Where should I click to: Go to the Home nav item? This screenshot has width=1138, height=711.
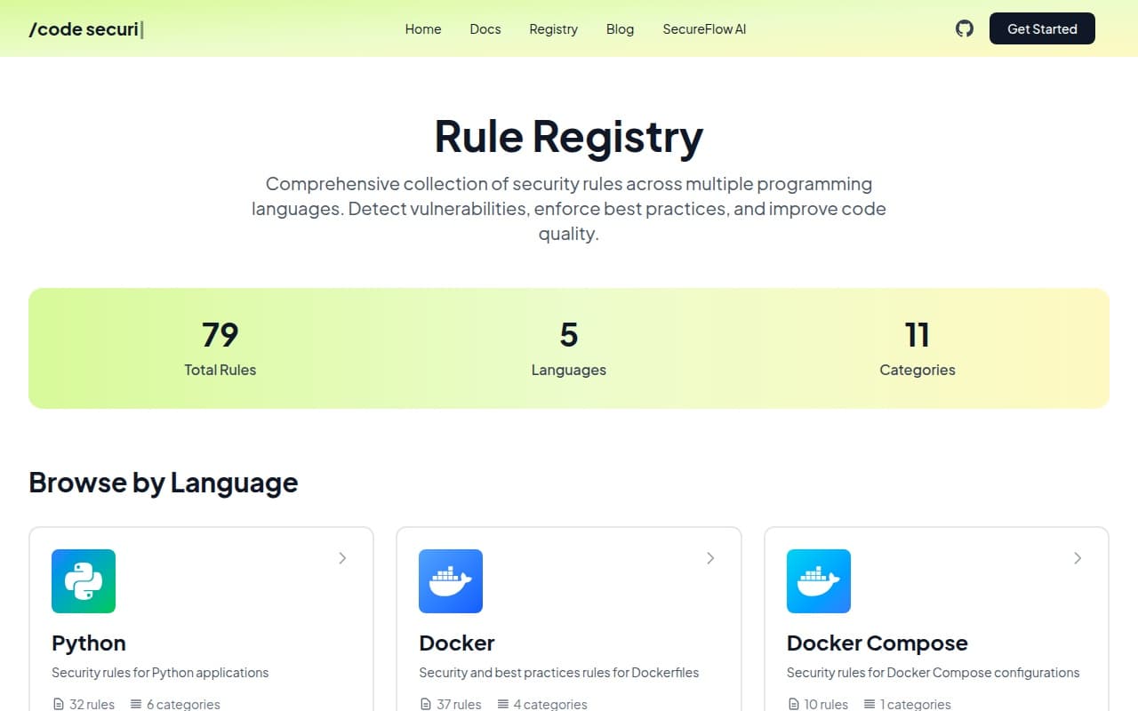point(423,29)
